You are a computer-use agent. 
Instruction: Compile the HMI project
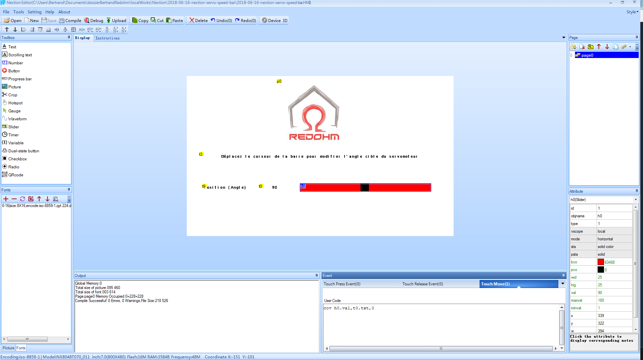click(x=70, y=20)
